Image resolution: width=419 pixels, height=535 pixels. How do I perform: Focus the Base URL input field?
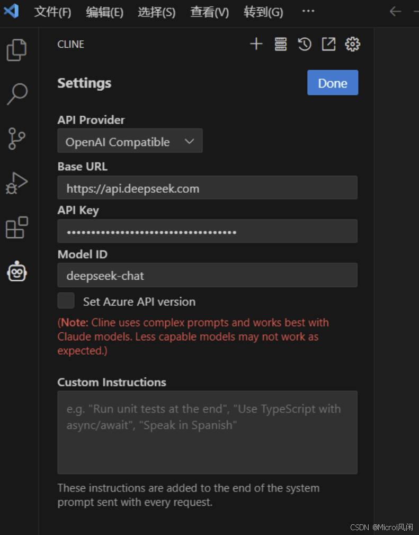(x=207, y=187)
